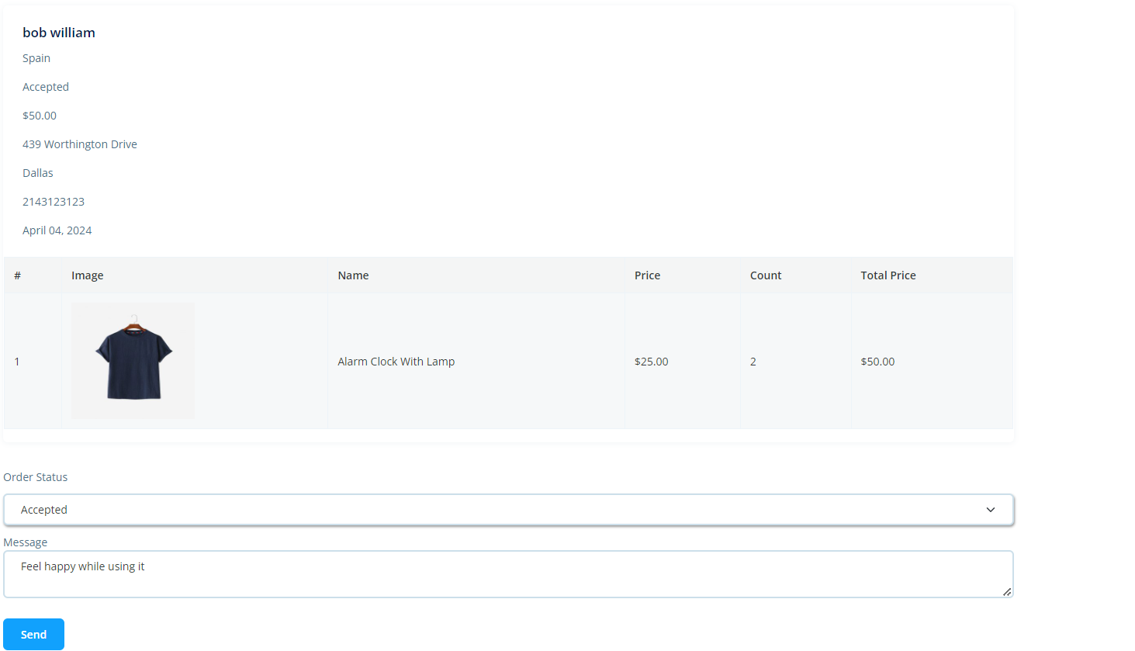Click the Name column header

point(353,275)
